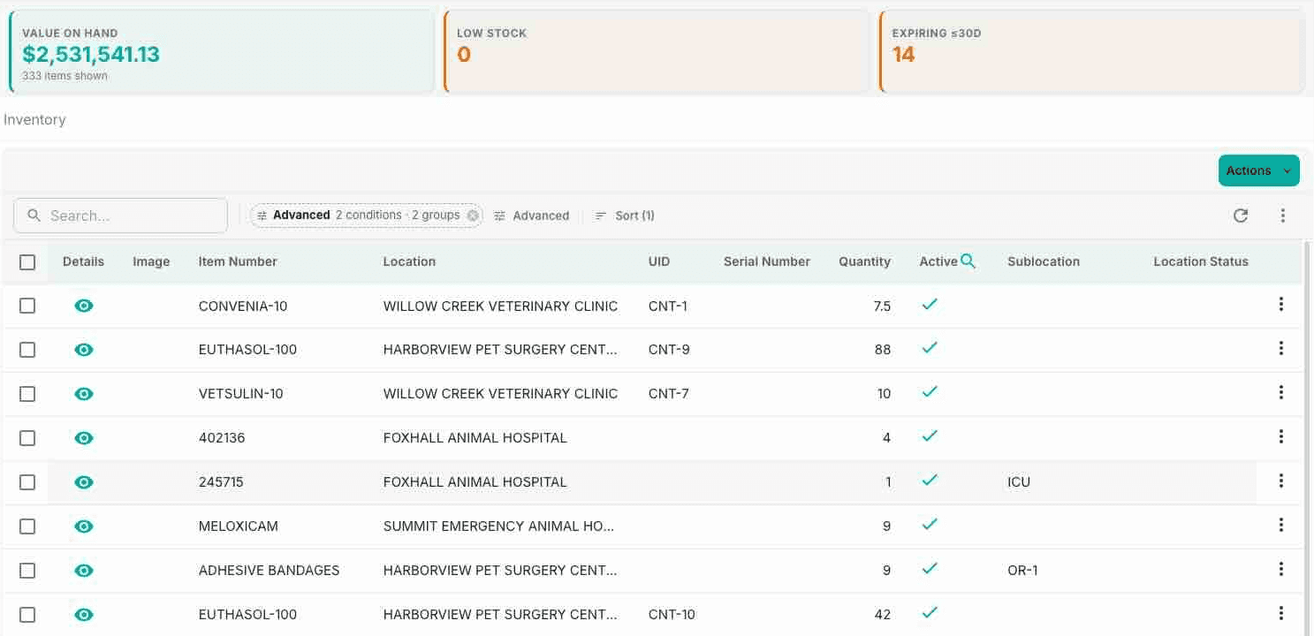The image size is (1314, 636).
Task: Click the Location column header
Action: pos(409,261)
